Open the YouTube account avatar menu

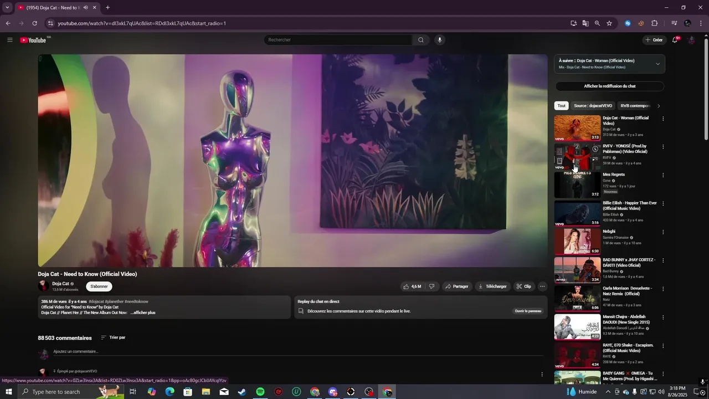pyautogui.click(x=691, y=40)
